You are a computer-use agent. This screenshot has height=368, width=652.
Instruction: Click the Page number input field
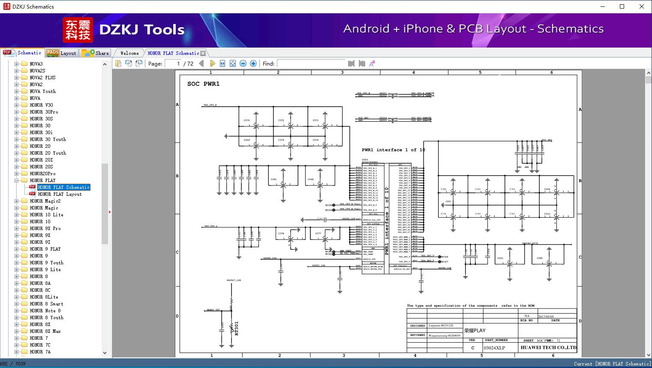point(173,63)
